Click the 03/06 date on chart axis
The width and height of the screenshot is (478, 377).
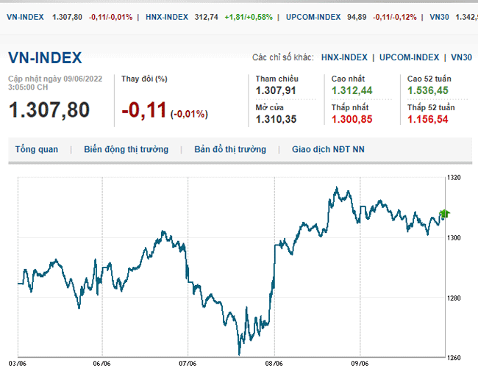click(x=17, y=363)
